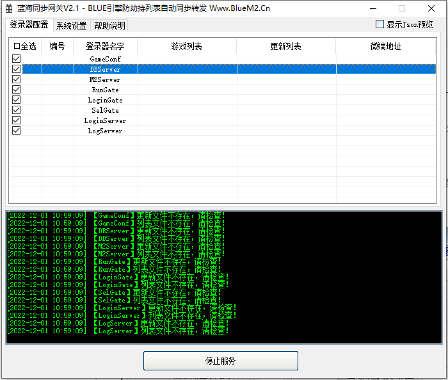The height and width of the screenshot is (380, 448).
Task: Select the M2Server row name
Action: pyautogui.click(x=105, y=79)
